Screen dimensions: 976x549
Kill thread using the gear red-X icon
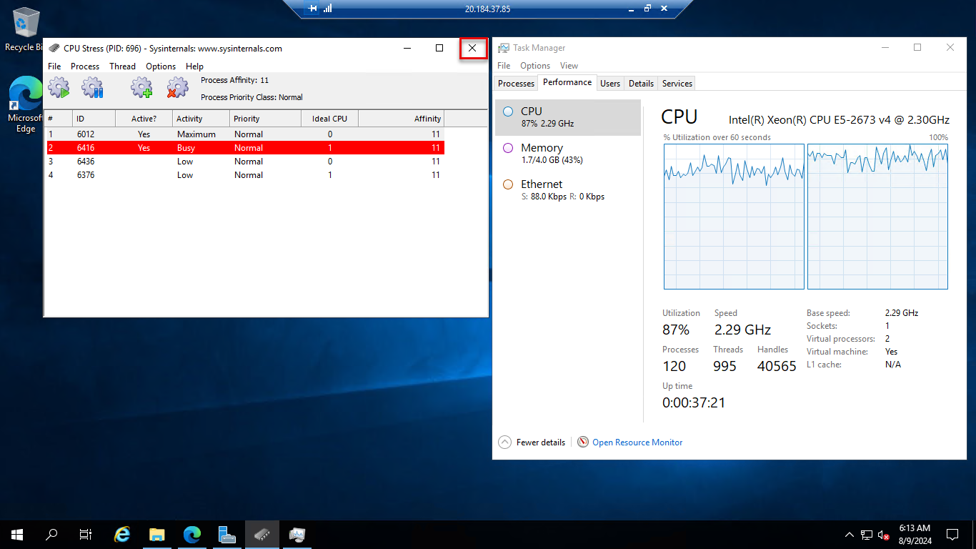(177, 88)
